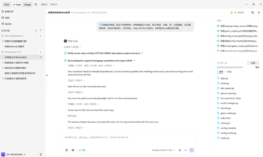The width and height of the screenshot is (263, 157).
Task: Open game_engine.py in context file list
Action: [228, 93]
